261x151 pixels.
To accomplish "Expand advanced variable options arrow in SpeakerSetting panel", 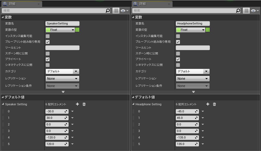I will [x=63, y=92].
